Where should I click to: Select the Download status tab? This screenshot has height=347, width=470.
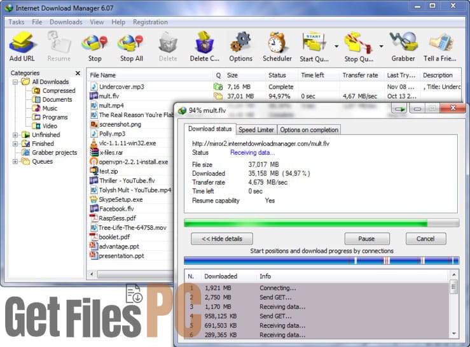210,129
